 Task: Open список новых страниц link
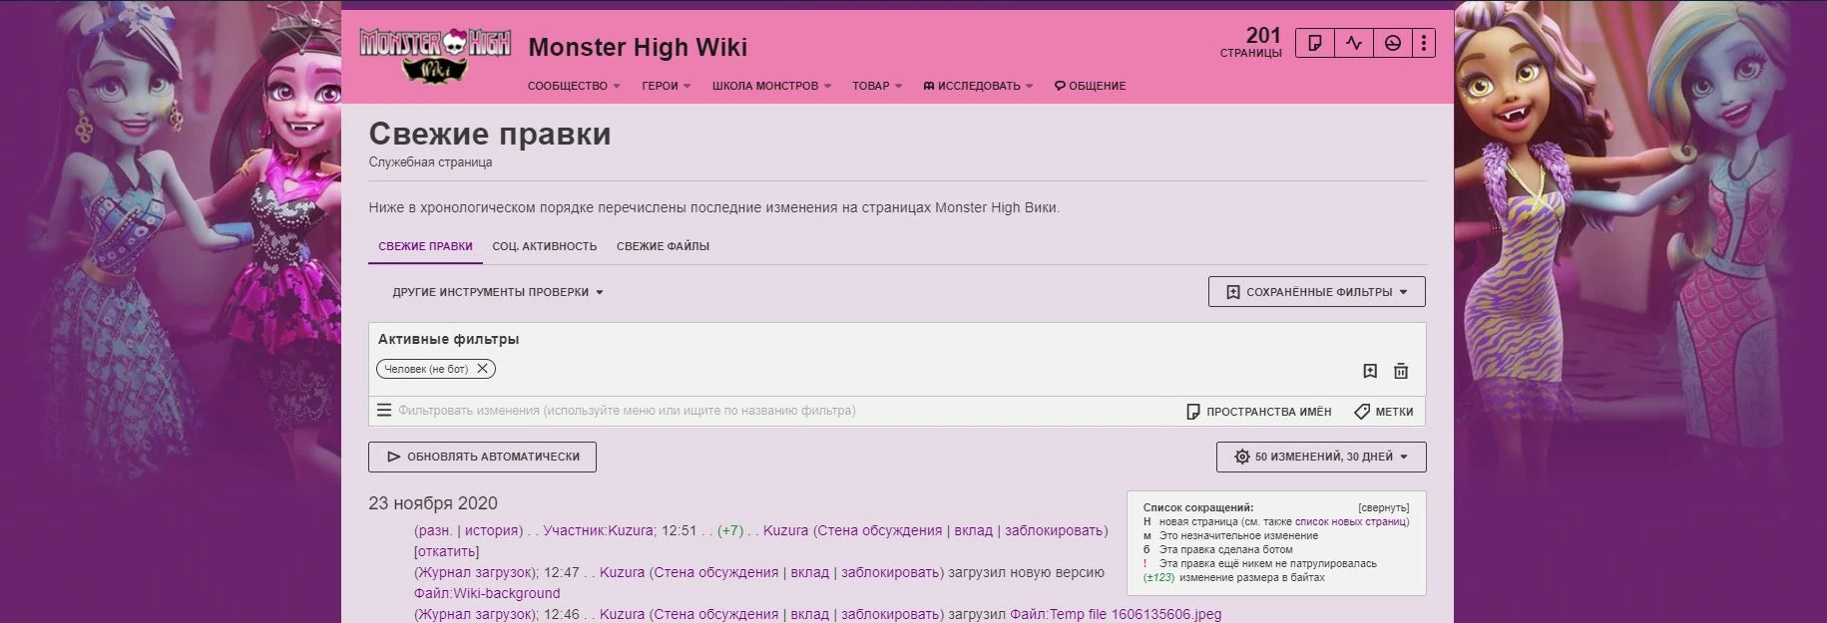tap(1350, 521)
